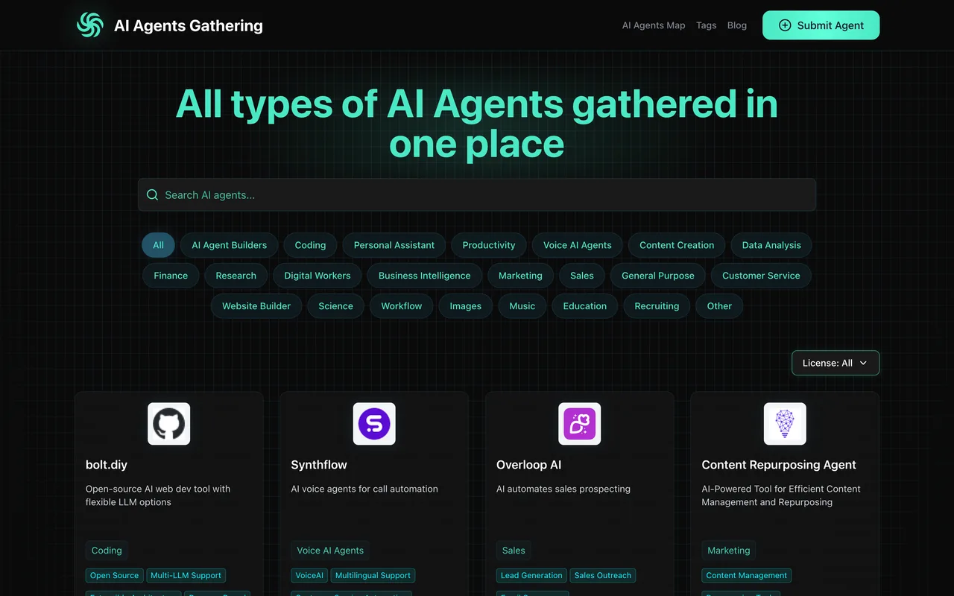Click the 'All types of AI Agents' headline
The width and height of the screenshot is (954, 596).
click(x=477, y=123)
